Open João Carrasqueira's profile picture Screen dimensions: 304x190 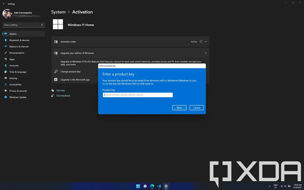click(x=7, y=14)
